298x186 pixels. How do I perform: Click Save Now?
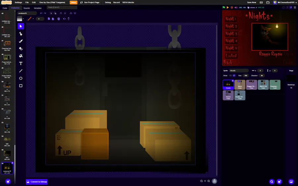pos(251,2)
